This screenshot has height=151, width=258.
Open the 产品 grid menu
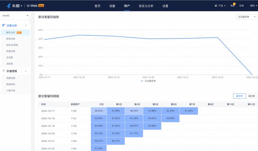click(220, 6)
